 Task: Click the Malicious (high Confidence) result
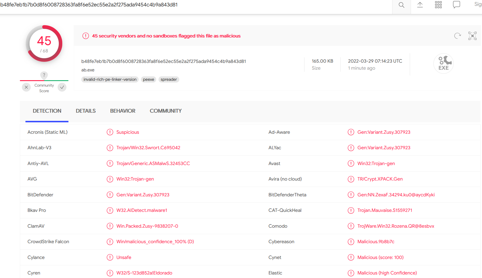pyautogui.click(x=387, y=273)
